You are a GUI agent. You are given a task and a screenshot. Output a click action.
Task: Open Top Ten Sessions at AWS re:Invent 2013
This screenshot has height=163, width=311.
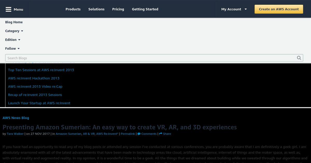41,70
